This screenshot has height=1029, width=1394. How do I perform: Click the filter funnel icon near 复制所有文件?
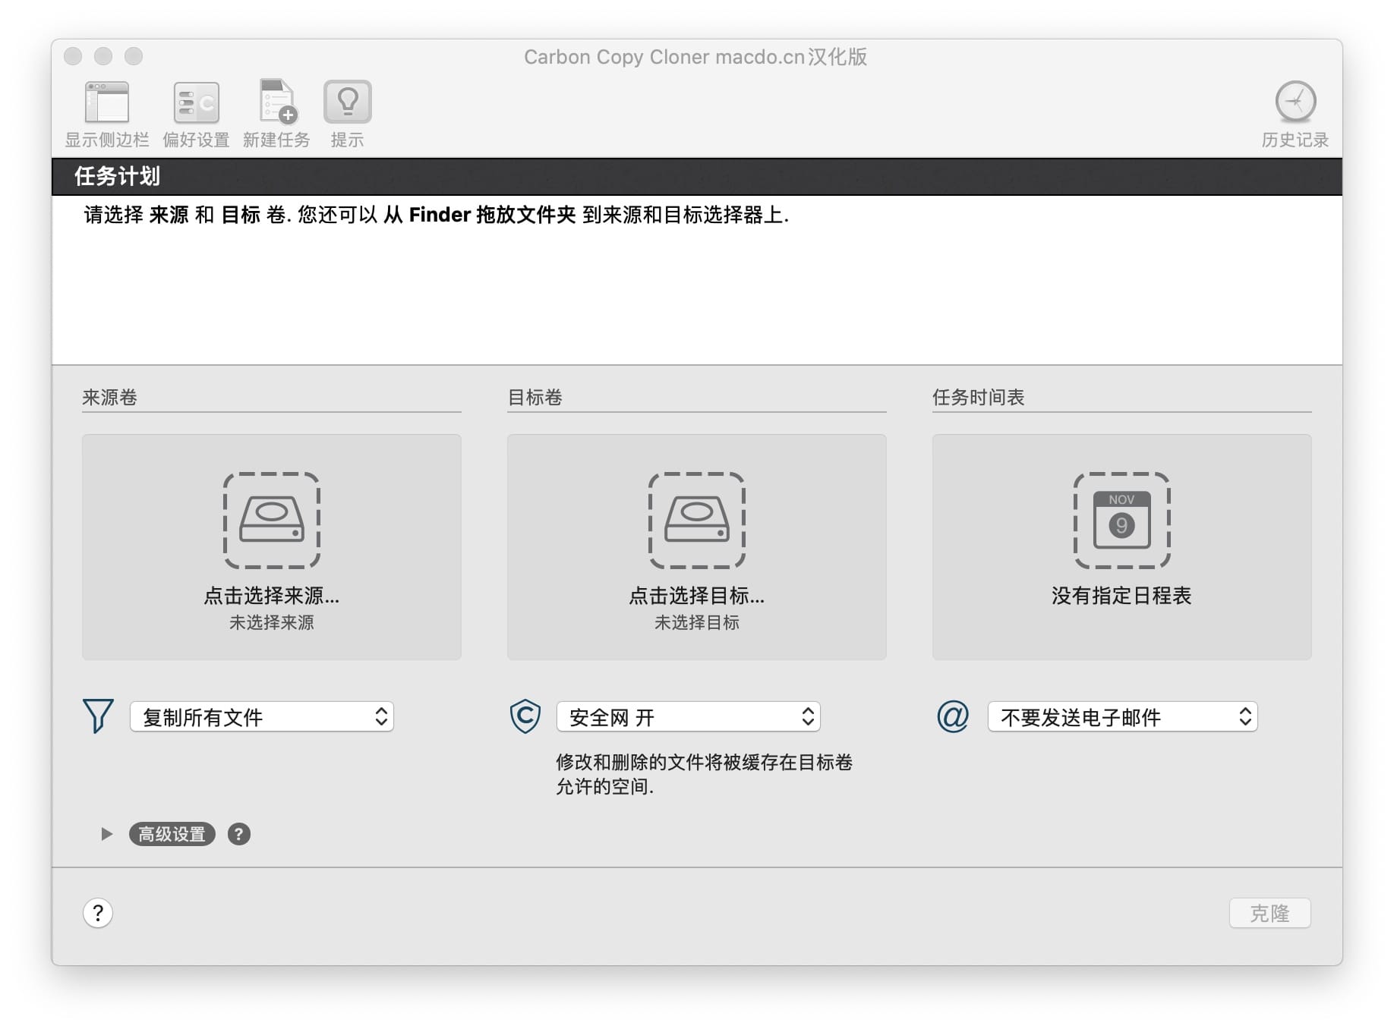(97, 716)
